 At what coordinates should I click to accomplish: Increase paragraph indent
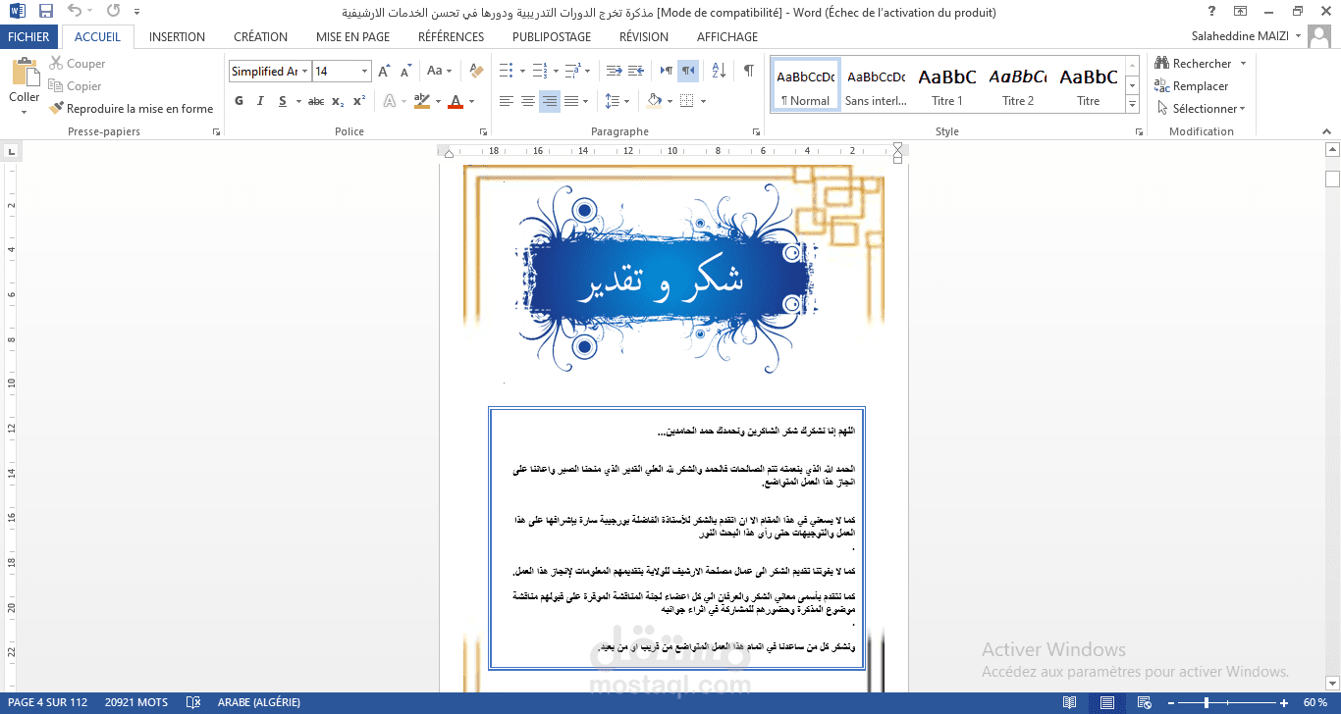pos(634,71)
